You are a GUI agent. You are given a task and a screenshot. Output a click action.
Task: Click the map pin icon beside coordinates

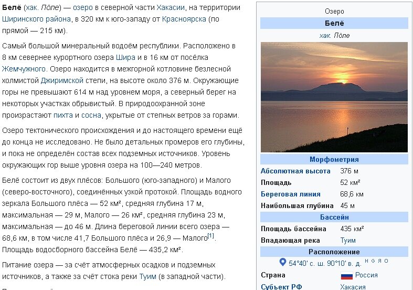point(283,262)
